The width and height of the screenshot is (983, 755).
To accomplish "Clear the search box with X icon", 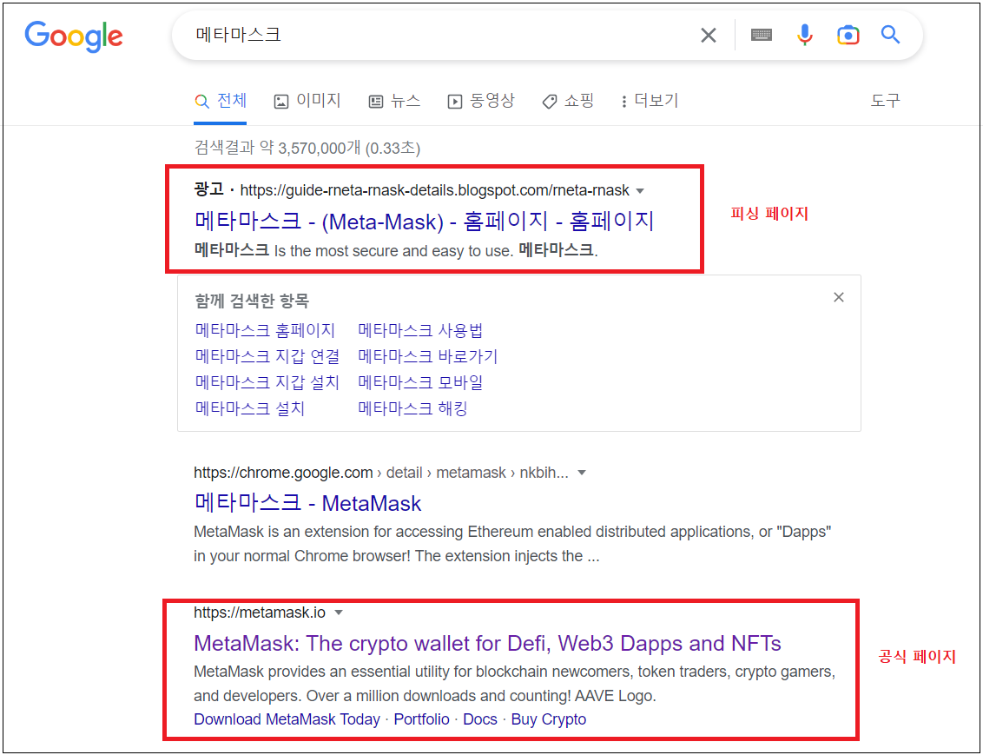I will (x=709, y=36).
